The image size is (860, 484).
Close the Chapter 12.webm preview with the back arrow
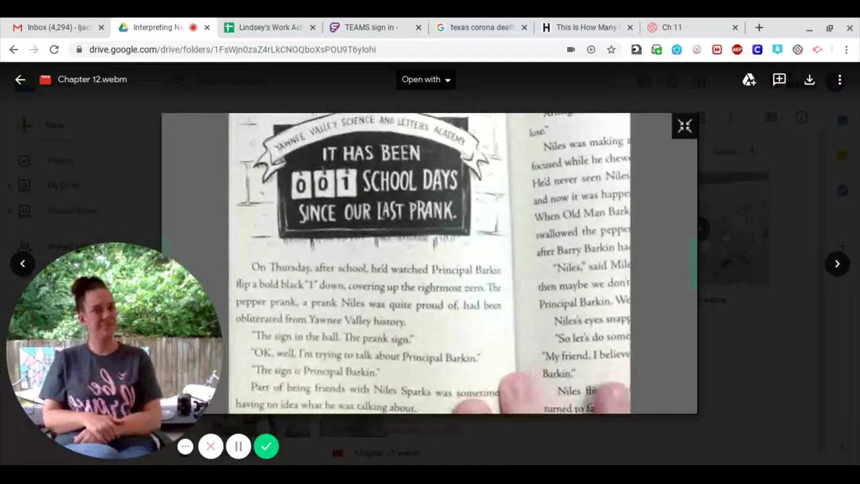20,79
